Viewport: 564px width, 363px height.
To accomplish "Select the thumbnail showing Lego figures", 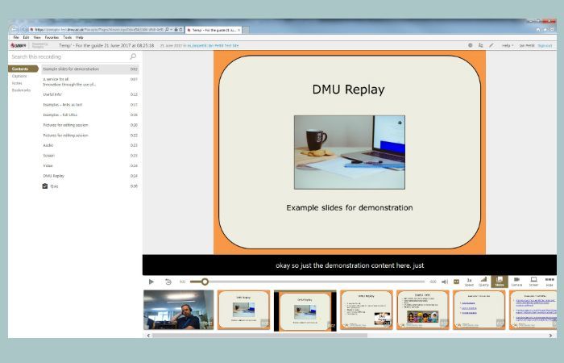I will [x=423, y=310].
